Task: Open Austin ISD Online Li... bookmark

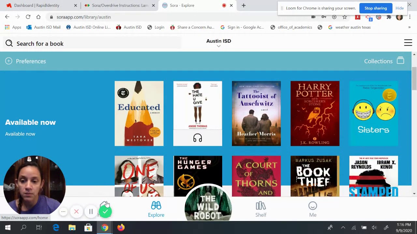Action: pos(88,27)
